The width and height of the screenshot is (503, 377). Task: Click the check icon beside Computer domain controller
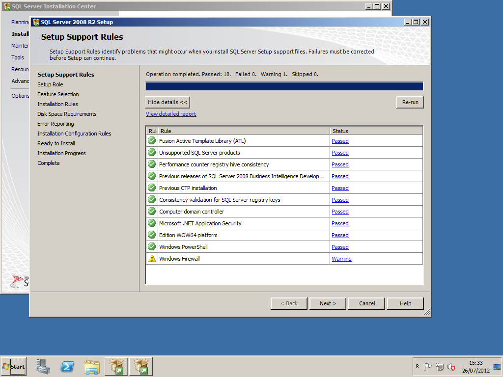[152, 211]
